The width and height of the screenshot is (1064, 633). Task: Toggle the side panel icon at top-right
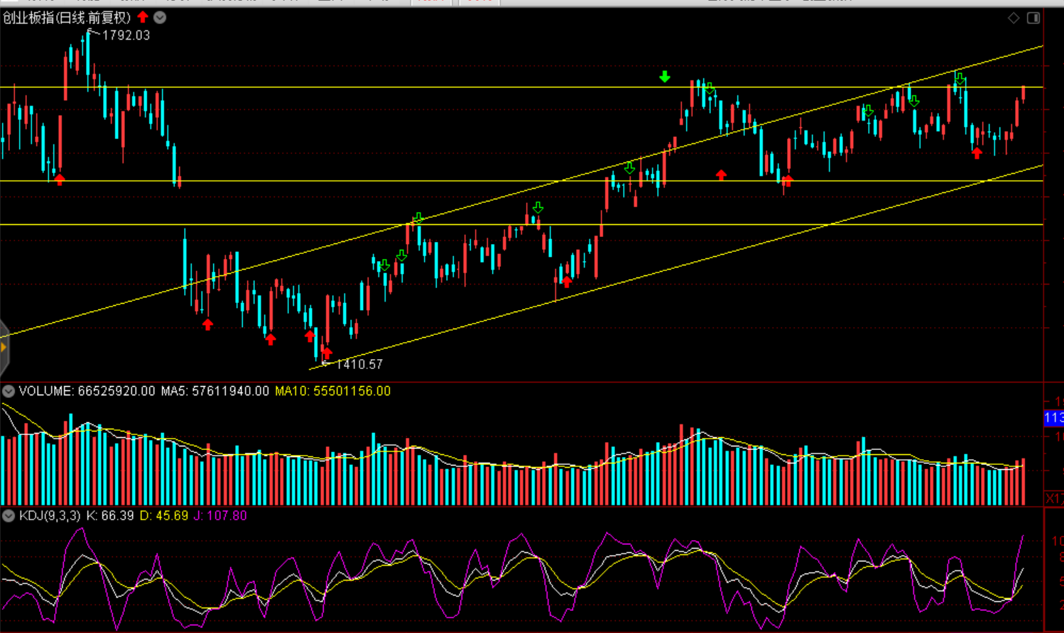click(x=1033, y=18)
